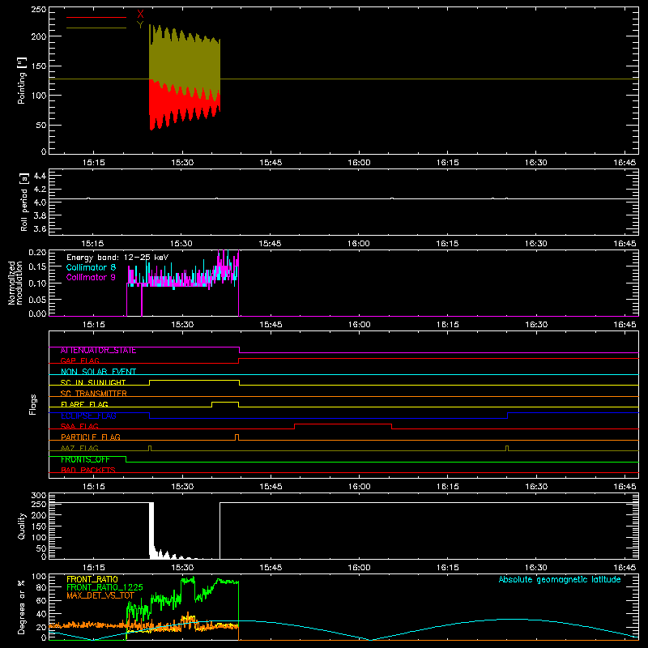Click the FLARE_FLAG label

click(84, 404)
